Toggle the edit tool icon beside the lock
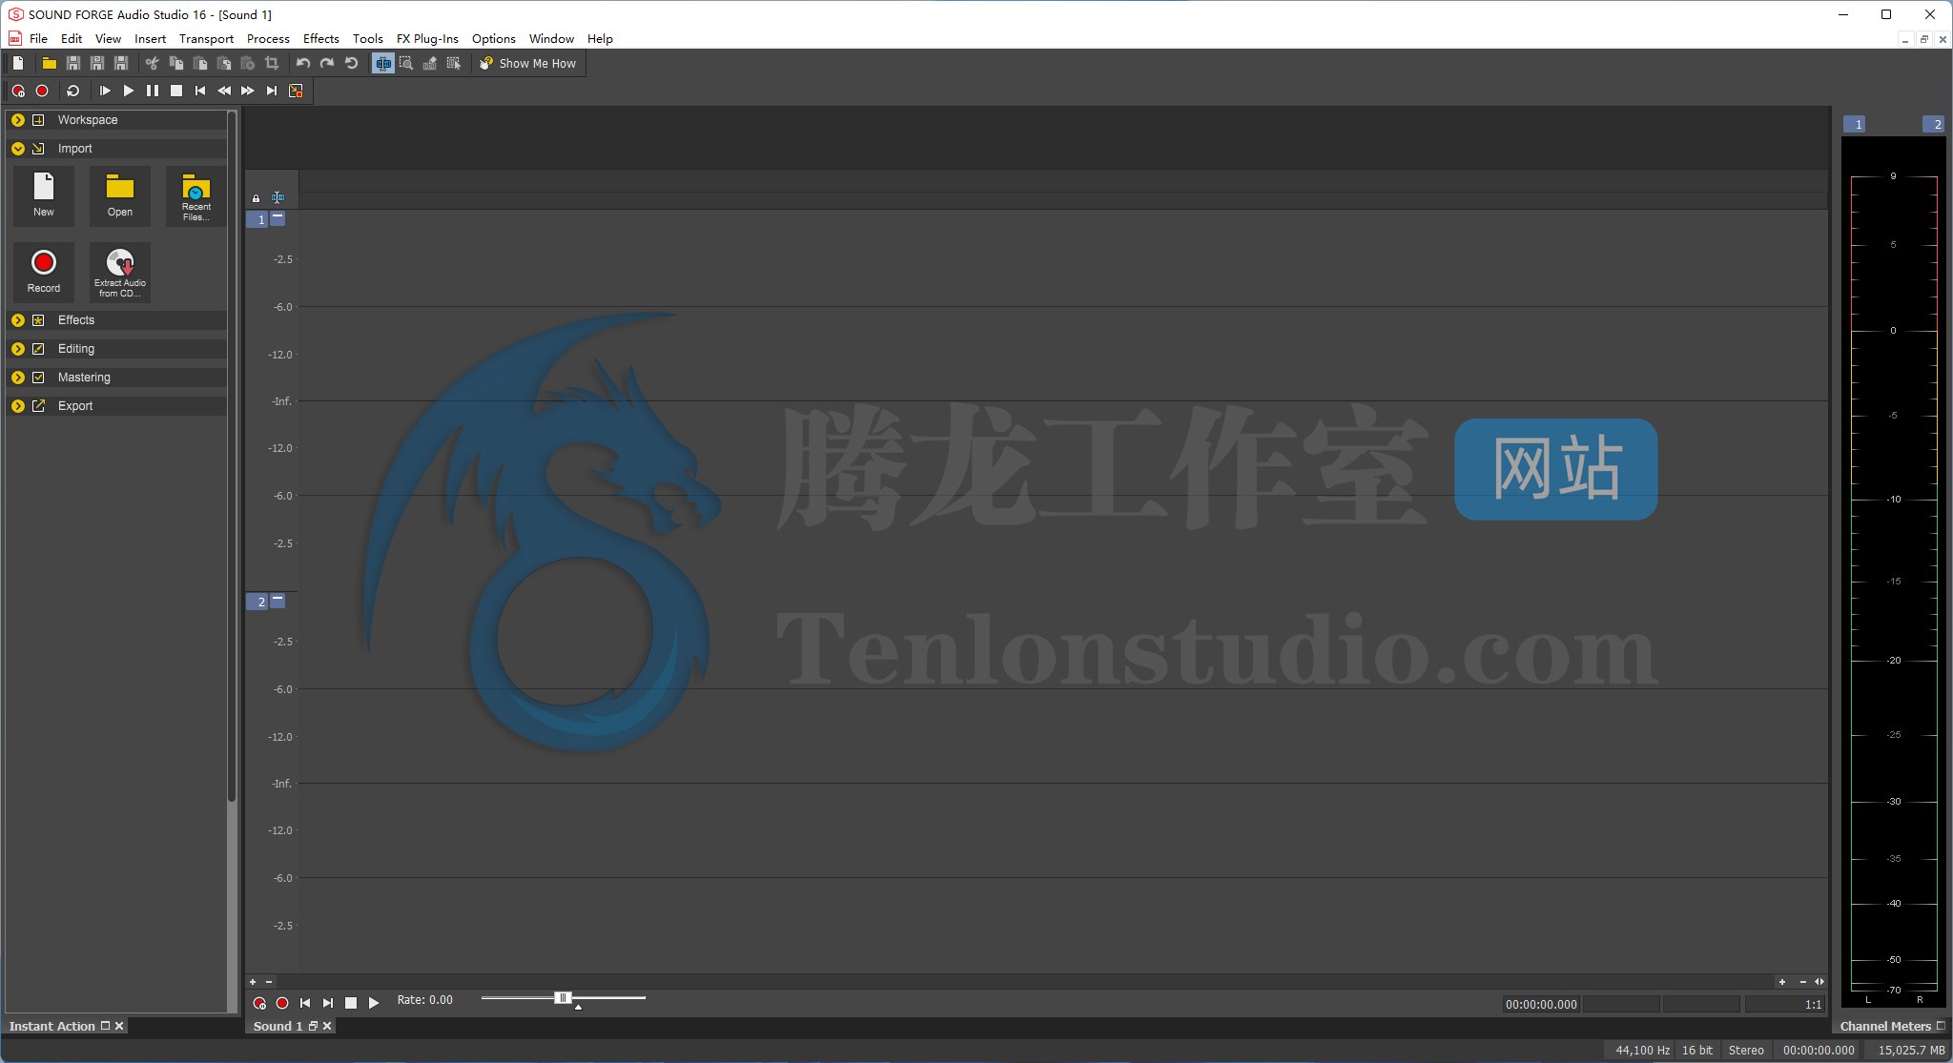Image resolution: width=1953 pixels, height=1063 pixels. (278, 197)
